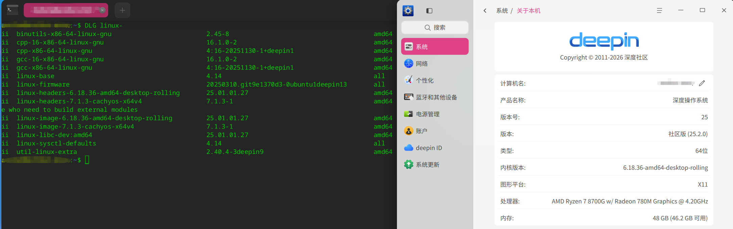Click the 系统更新 arrow icon
Screen dimensions: 733x229
(409, 164)
